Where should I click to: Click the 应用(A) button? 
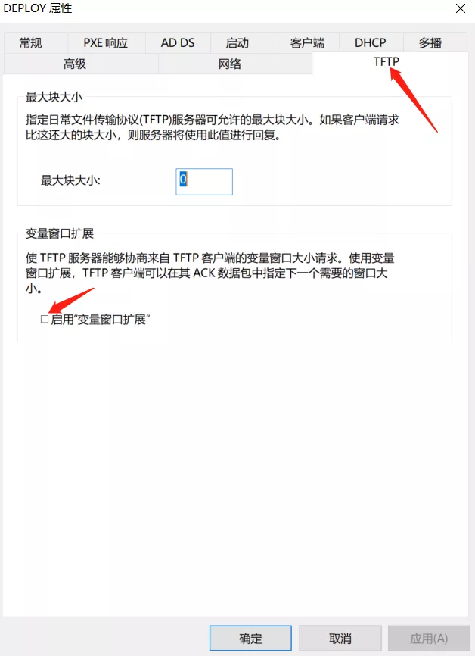[x=429, y=639]
